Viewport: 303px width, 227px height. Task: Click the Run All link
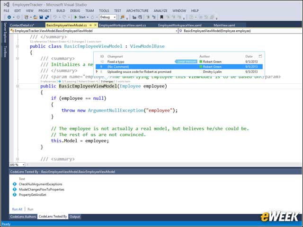tap(17, 209)
